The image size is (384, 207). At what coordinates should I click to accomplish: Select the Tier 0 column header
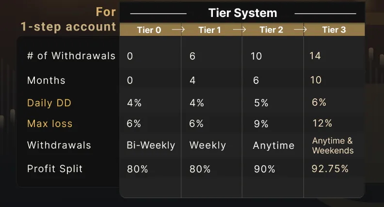pyautogui.click(x=149, y=30)
